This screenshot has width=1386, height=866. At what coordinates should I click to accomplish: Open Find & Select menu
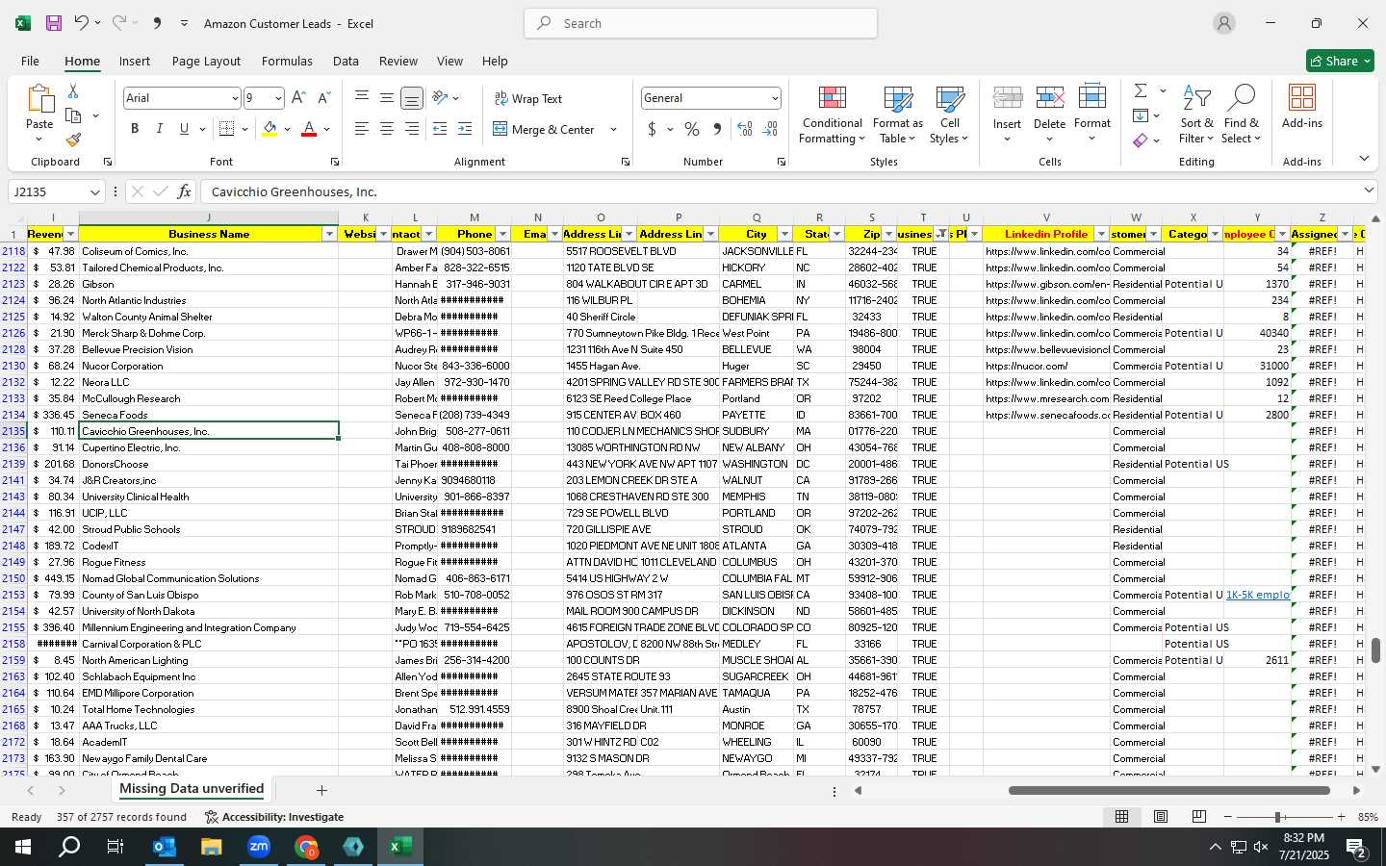pyautogui.click(x=1242, y=115)
